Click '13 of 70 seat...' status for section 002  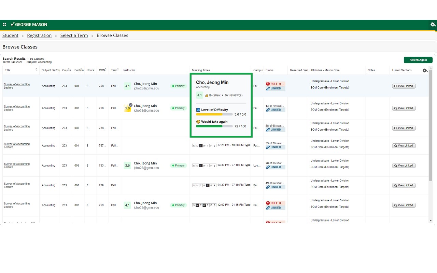pyautogui.click(x=274, y=106)
